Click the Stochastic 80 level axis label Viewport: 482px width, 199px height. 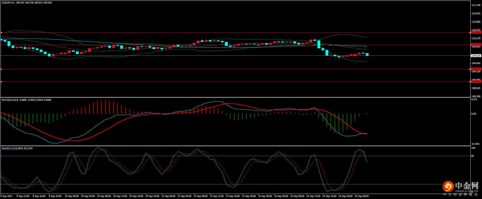[x=472, y=156]
